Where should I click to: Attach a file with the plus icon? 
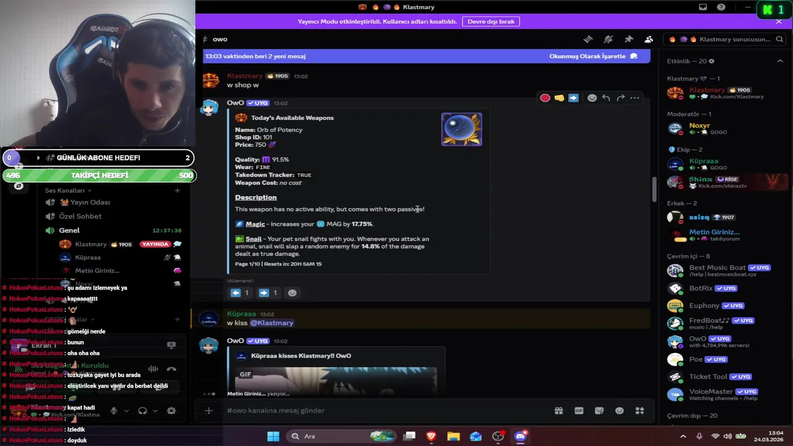point(209,411)
